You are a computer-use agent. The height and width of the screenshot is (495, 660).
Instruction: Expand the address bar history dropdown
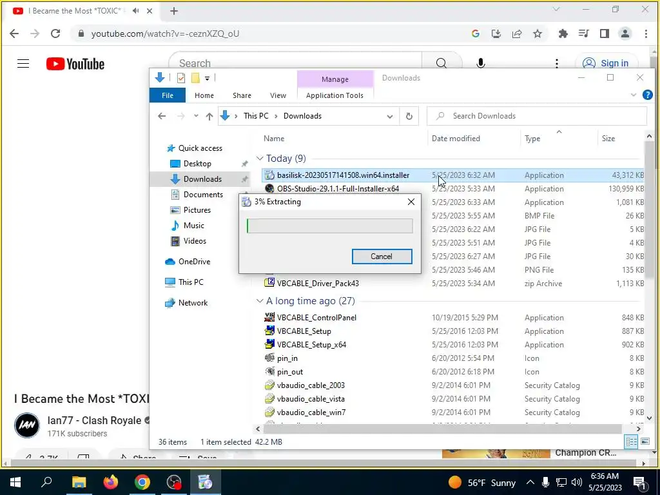390,117
